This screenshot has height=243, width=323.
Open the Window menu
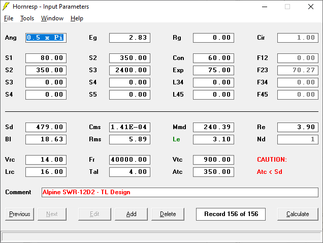(52, 18)
